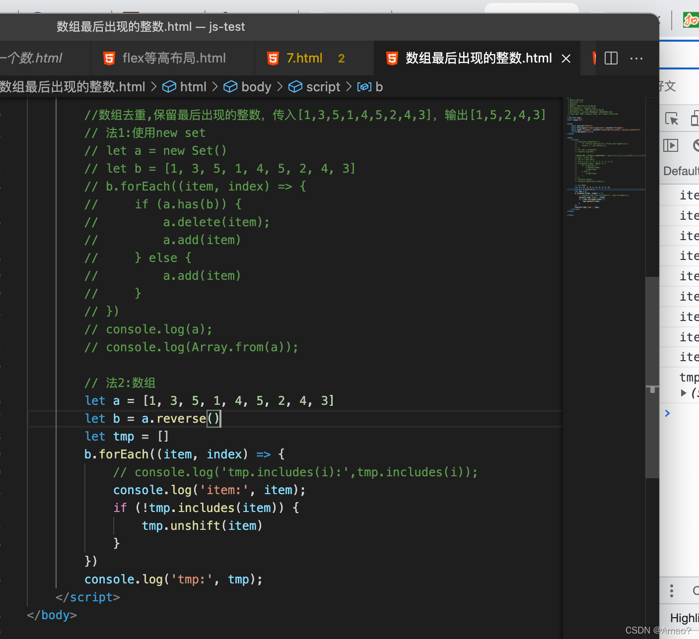Click the 'let b = a.reverse()' line
This screenshot has height=639, width=699.
click(152, 419)
